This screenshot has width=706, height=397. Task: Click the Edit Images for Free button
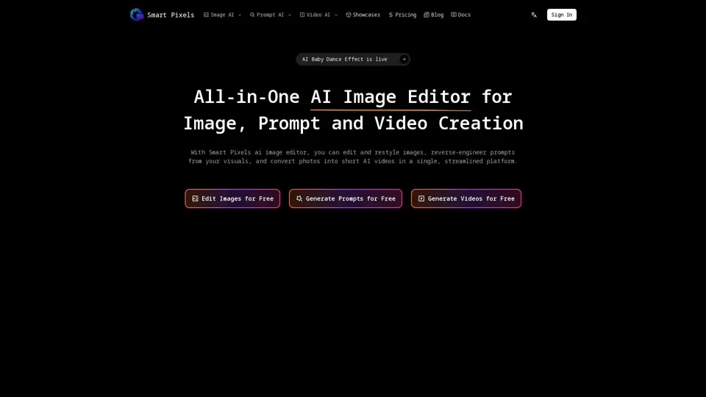(232, 198)
